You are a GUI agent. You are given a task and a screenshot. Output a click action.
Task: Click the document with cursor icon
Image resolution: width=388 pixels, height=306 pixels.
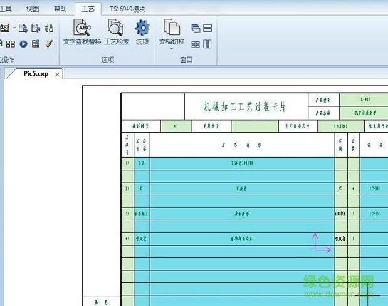[x=23, y=28]
